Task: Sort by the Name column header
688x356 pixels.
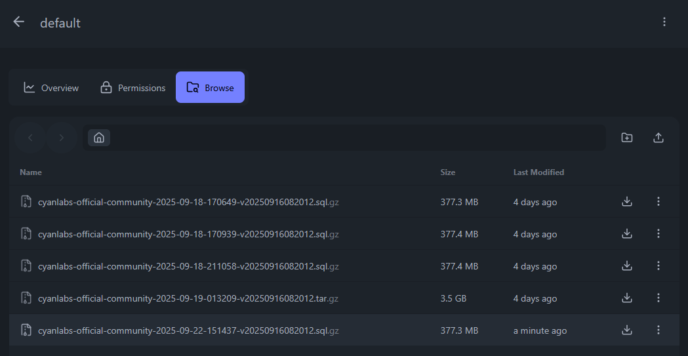Action: pos(31,172)
